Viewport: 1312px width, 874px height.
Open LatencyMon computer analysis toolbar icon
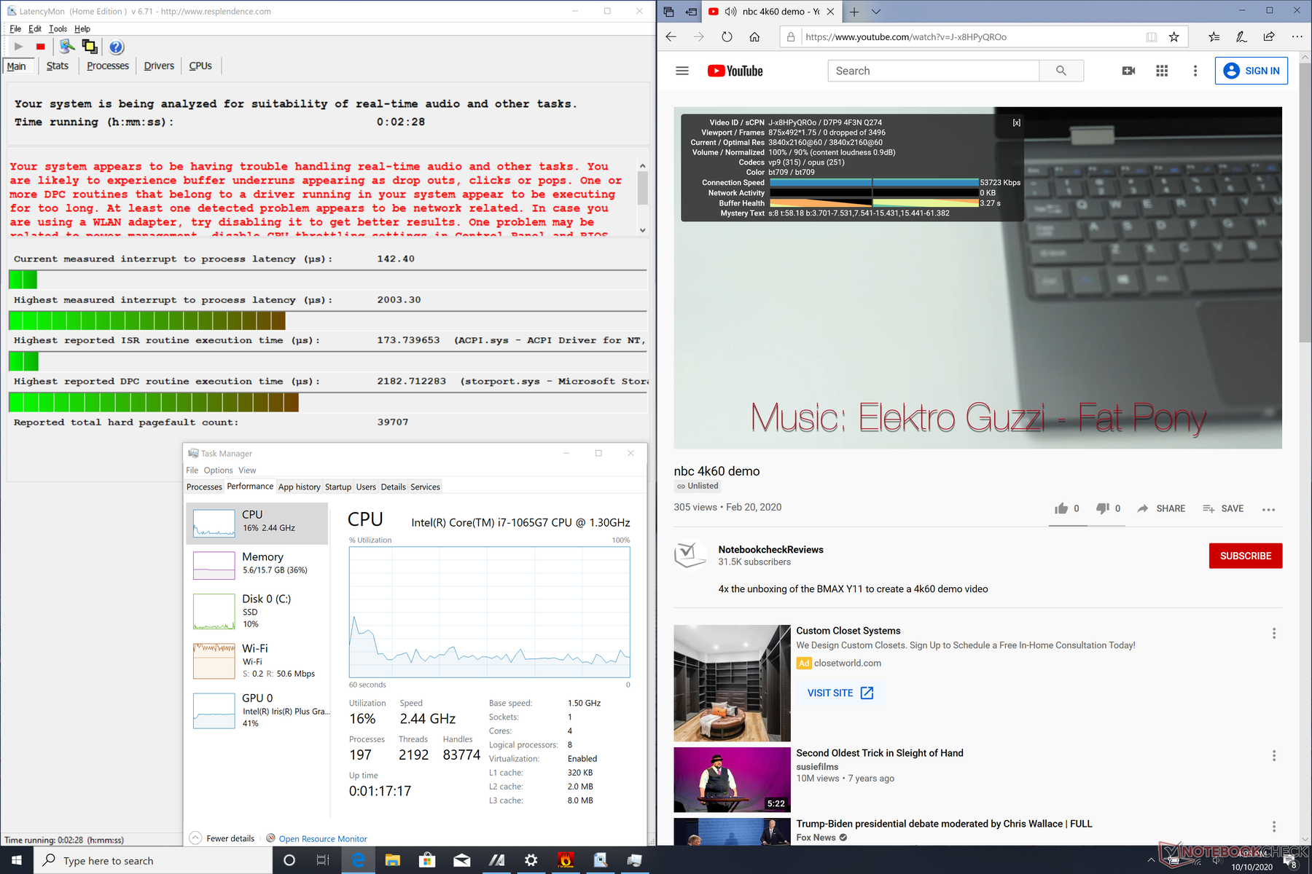[x=67, y=47]
